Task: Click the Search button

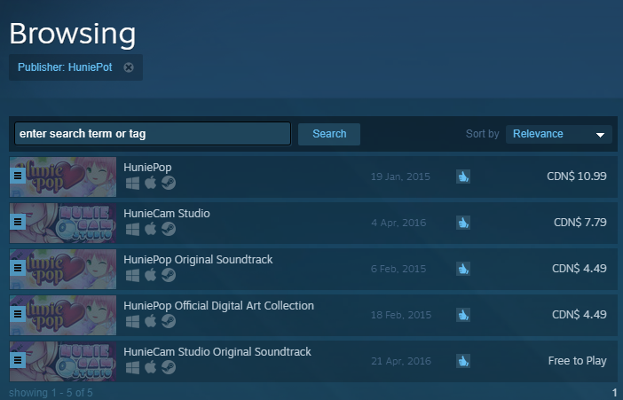Action: coord(329,134)
